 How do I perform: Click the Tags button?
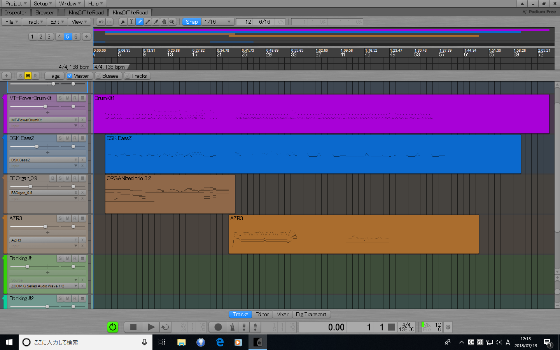point(54,76)
